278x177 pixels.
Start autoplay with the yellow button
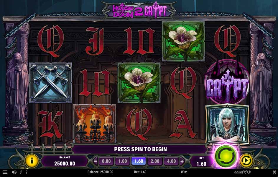point(246,160)
